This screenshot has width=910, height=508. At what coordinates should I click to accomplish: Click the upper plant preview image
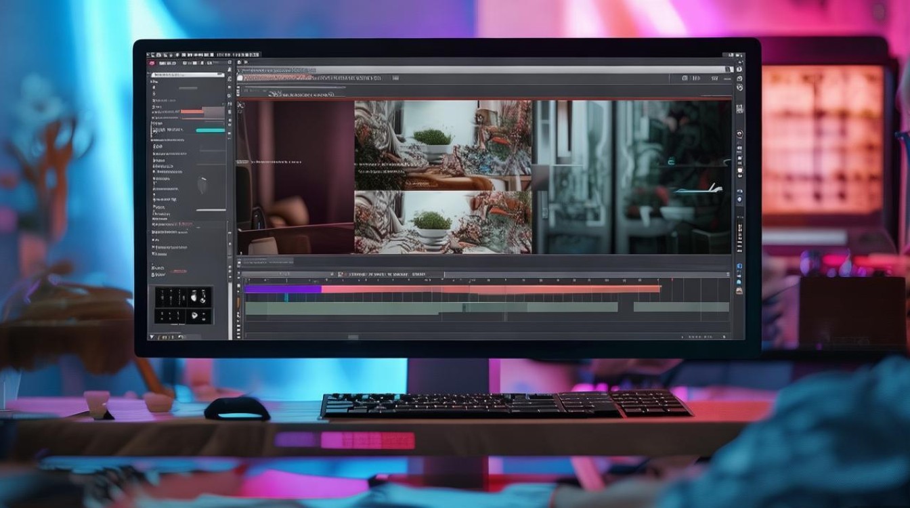(x=443, y=145)
